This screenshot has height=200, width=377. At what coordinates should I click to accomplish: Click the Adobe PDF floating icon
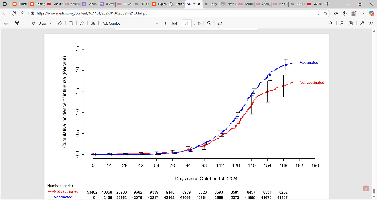tap(366, 188)
